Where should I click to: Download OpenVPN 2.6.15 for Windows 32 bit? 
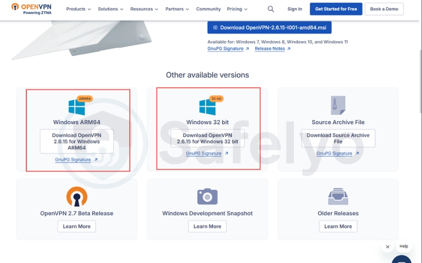pyautogui.click(x=207, y=138)
